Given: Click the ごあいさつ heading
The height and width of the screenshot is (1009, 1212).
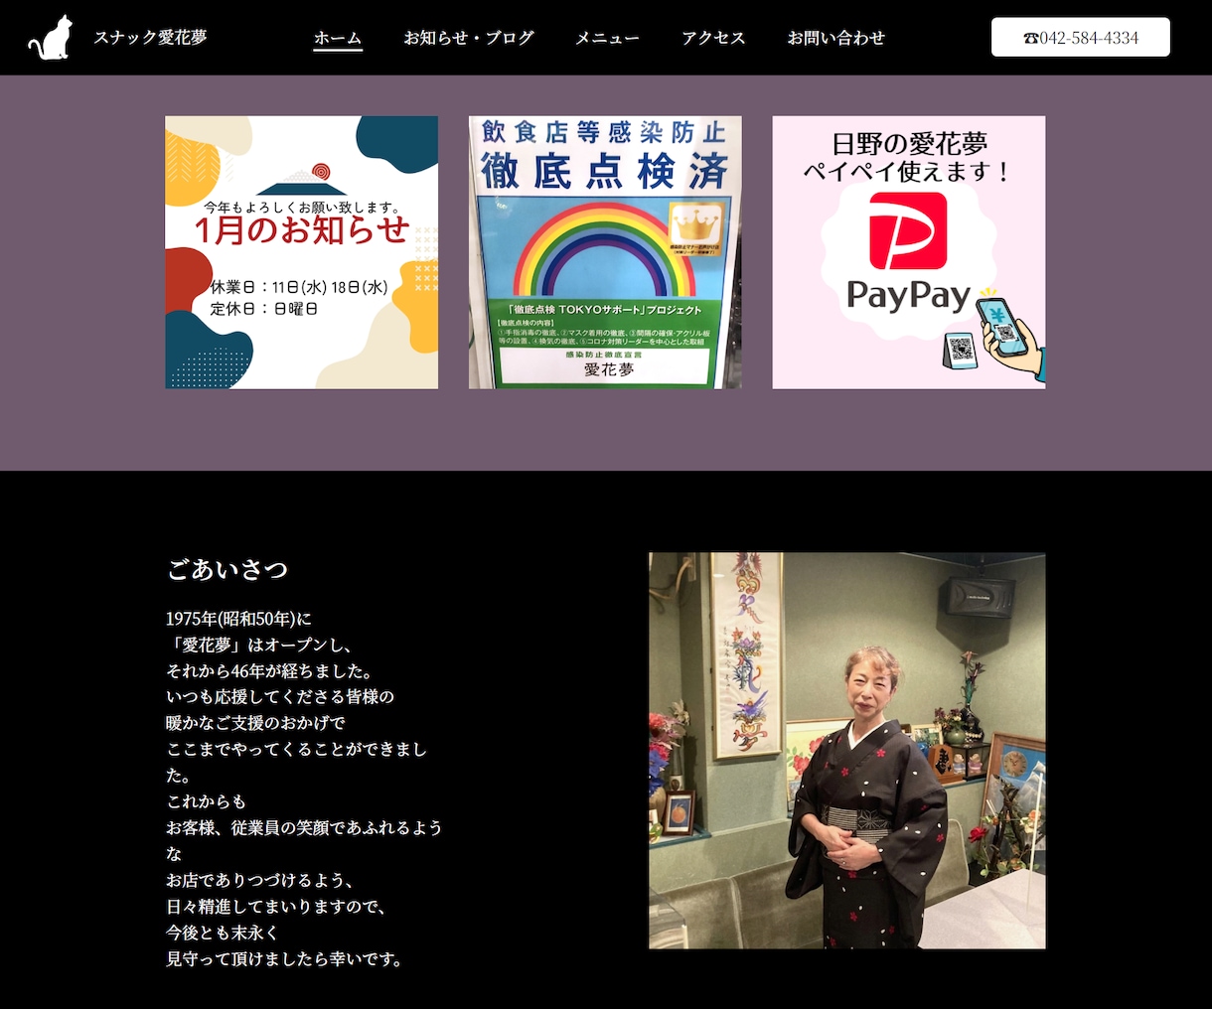Looking at the screenshot, I should click(227, 570).
